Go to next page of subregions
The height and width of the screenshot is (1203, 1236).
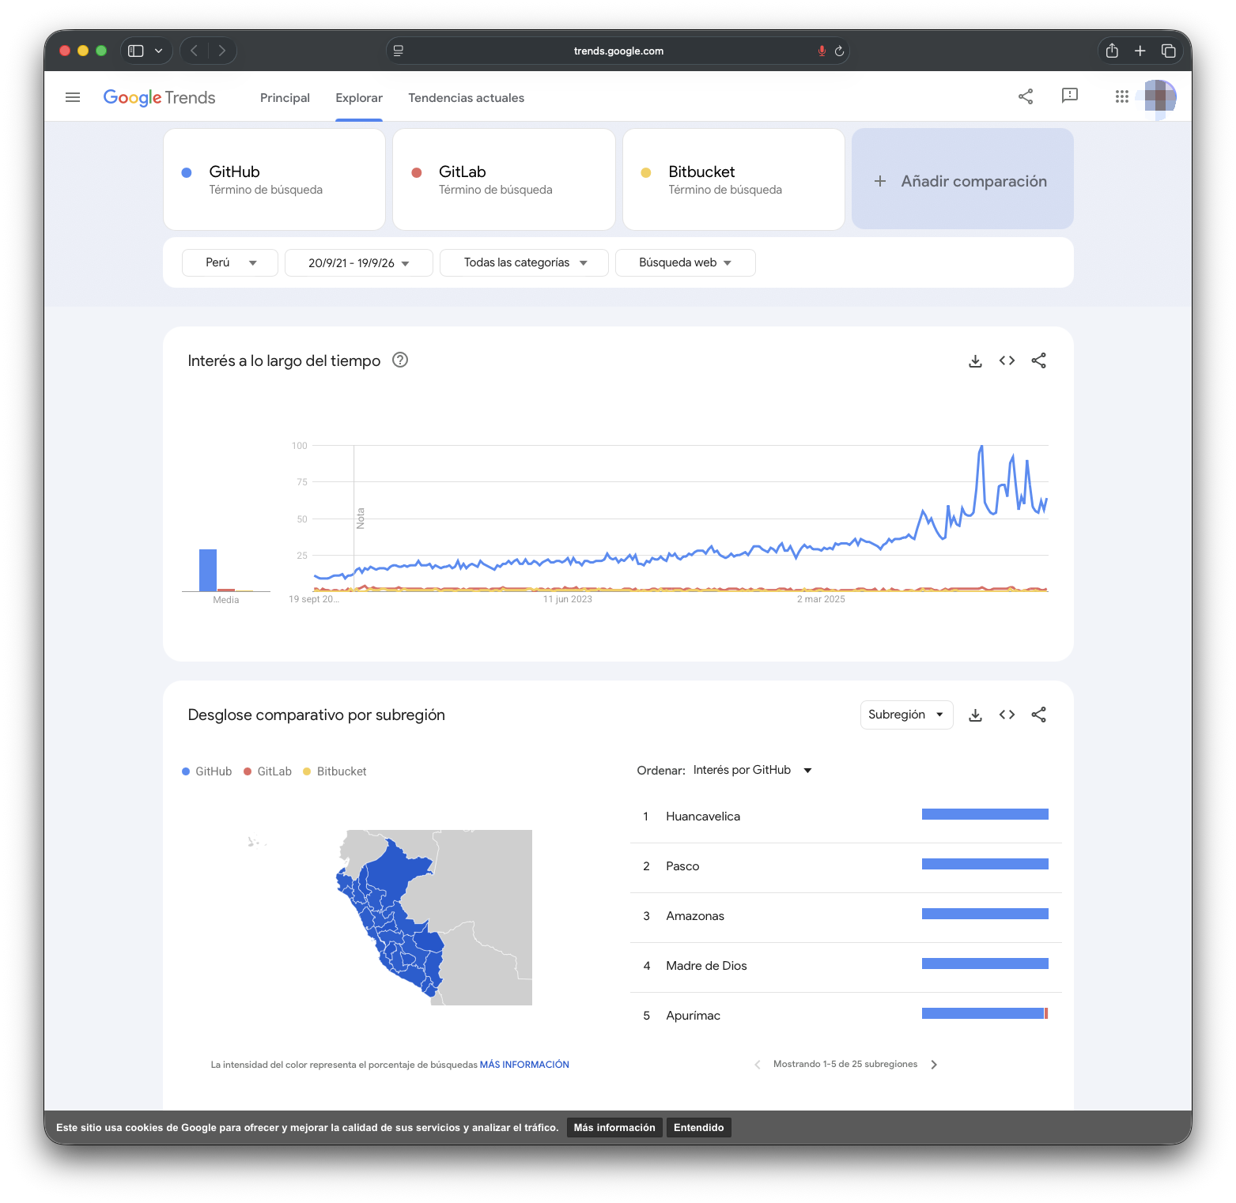tap(934, 1065)
